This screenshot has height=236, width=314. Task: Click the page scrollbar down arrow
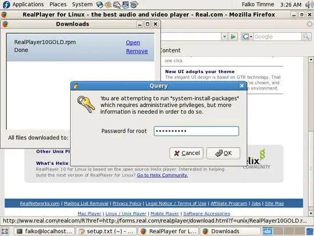pos(311,213)
